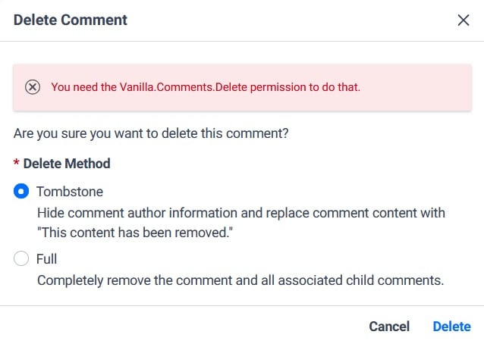Click the 'Are you sure' confirmation question
The height and width of the screenshot is (344, 484).
pos(151,133)
